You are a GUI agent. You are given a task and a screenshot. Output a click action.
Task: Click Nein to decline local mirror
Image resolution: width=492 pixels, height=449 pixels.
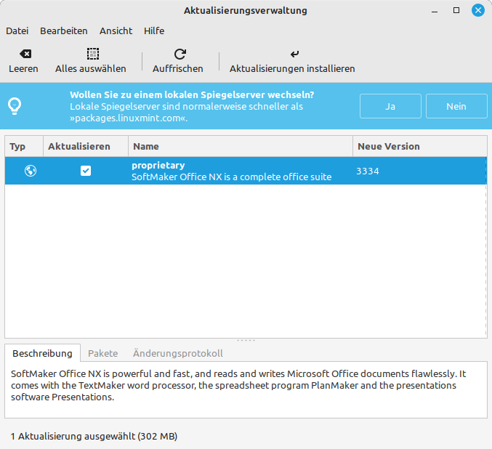(456, 106)
